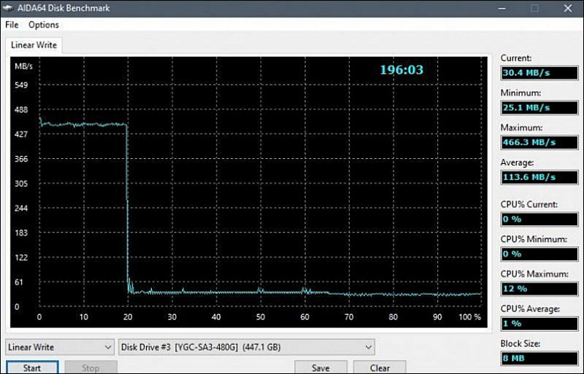Click the Average speed value 113.6 MB/s
Image resolution: width=584 pixels, height=374 pixels.
[x=539, y=177]
